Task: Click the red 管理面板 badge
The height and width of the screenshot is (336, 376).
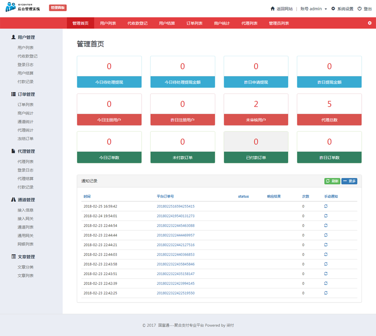Action: [x=58, y=8]
